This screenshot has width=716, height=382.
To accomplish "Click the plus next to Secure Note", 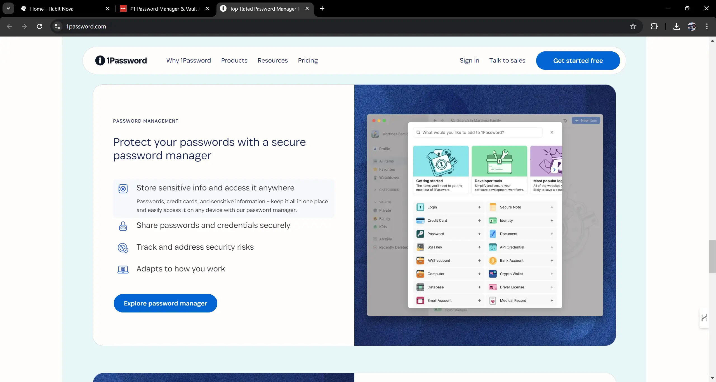I will 552,207.
